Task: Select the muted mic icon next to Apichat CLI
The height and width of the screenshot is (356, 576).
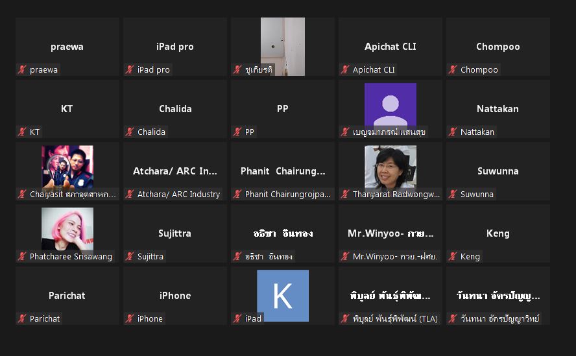Action: [345, 69]
